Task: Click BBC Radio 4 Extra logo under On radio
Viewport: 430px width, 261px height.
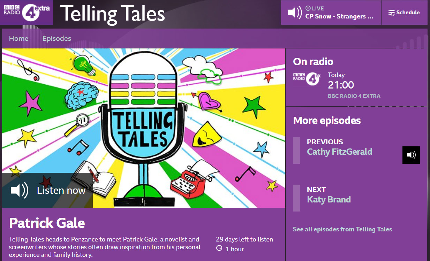Action: (x=307, y=78)
